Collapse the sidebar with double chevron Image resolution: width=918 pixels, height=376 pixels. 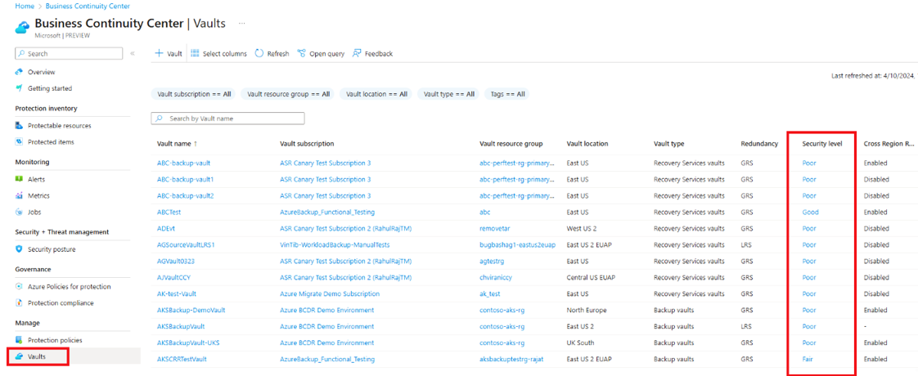(133, 53)
